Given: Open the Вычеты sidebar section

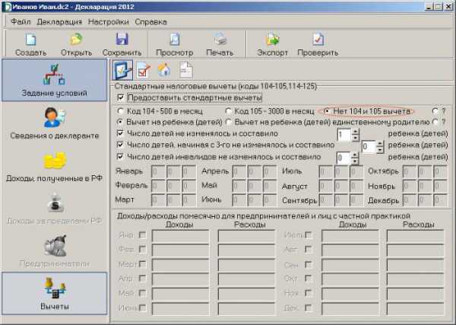Looking at the screenshot, I should (55, 294).
